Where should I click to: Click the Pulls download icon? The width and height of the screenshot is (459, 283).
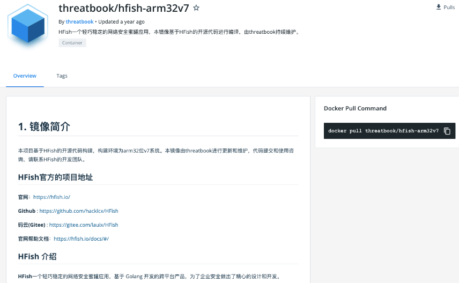439,7
